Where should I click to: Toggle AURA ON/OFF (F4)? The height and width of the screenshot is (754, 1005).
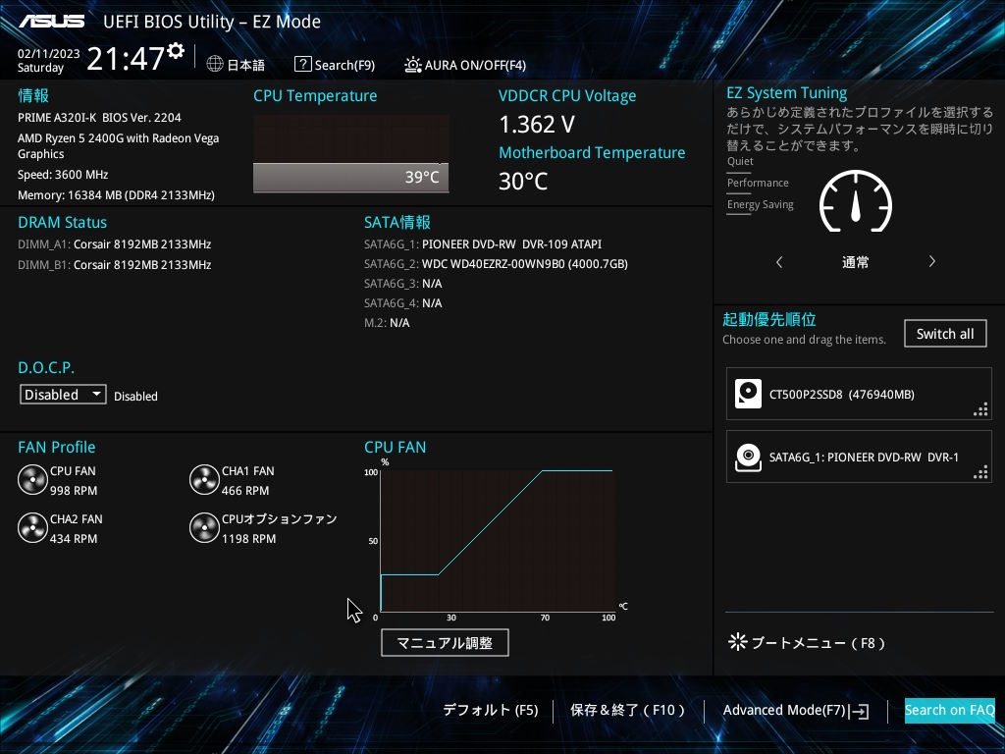pyautogui.click(x=465, y=65)
